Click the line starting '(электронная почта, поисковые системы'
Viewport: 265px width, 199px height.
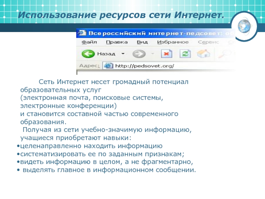point(92,98)
